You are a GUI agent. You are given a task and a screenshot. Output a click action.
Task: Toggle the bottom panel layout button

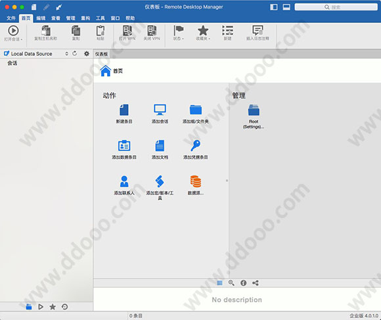pos(286,7)
